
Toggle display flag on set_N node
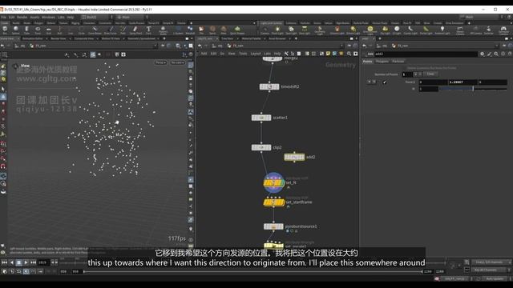[x=283, y=183]
